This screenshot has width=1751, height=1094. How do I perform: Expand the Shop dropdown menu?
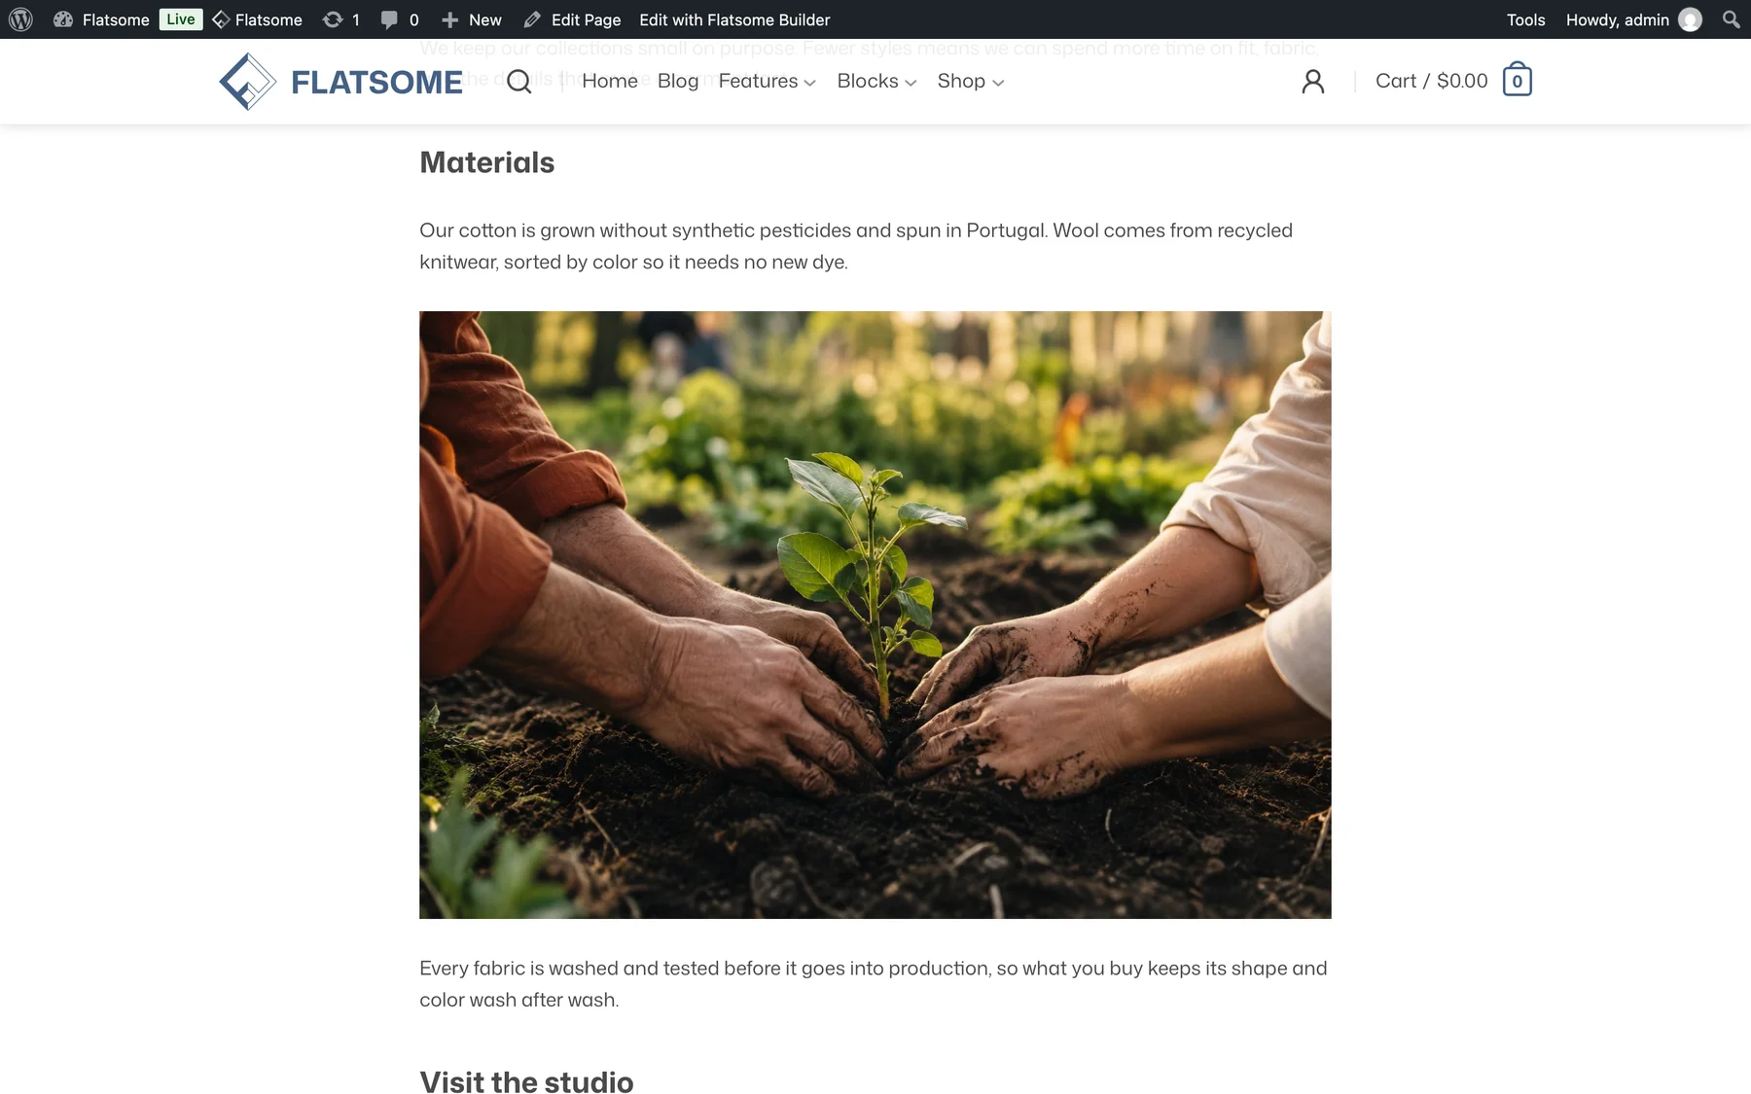tap(971, 81)
